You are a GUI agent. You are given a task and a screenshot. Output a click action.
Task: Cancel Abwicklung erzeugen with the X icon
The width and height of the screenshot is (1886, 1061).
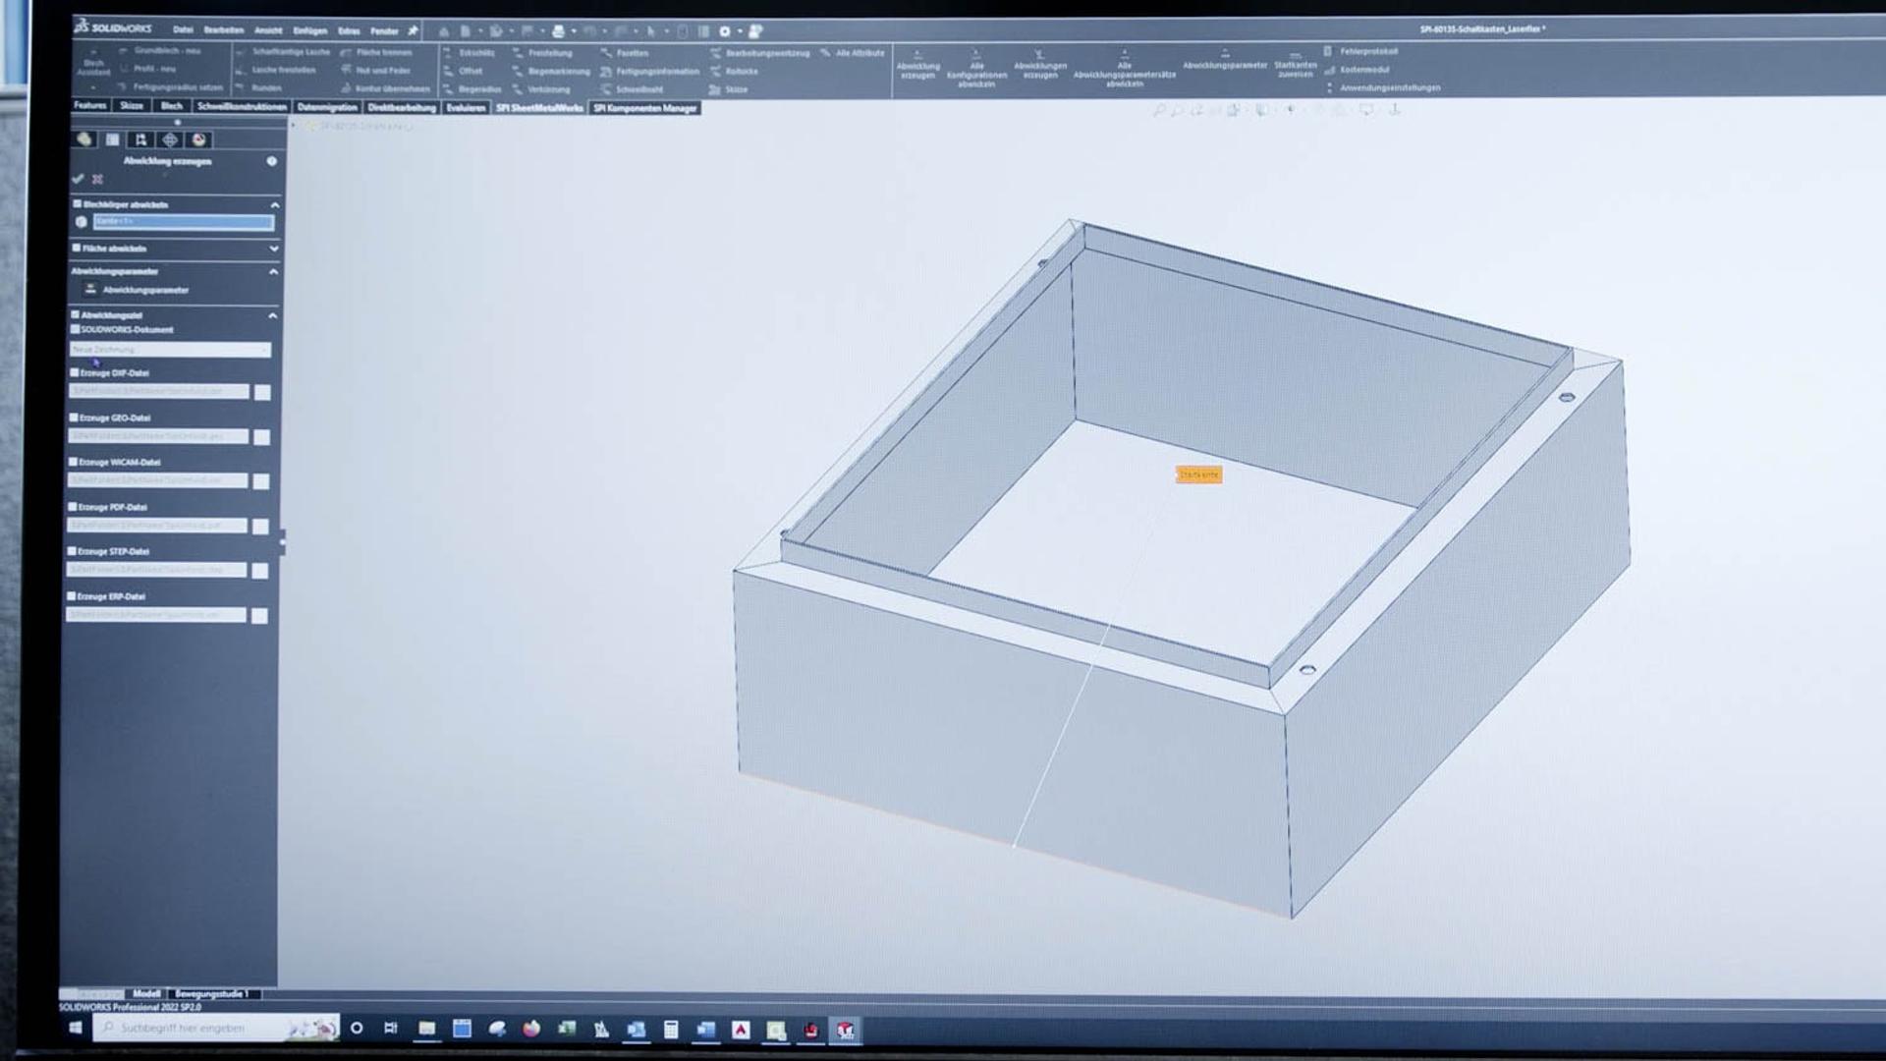97,179
